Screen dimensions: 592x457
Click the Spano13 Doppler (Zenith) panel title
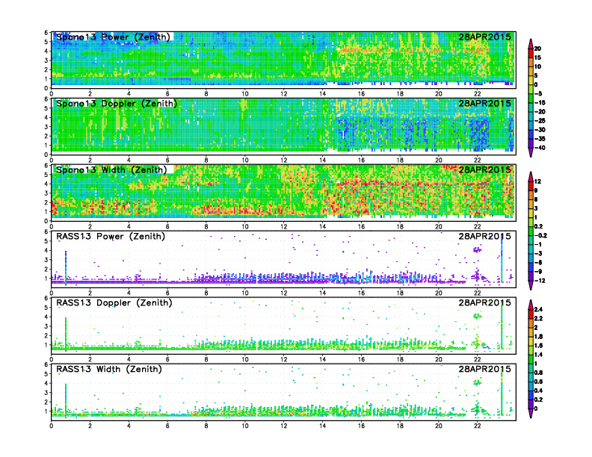pyautogui.click(x=115, y=104)
